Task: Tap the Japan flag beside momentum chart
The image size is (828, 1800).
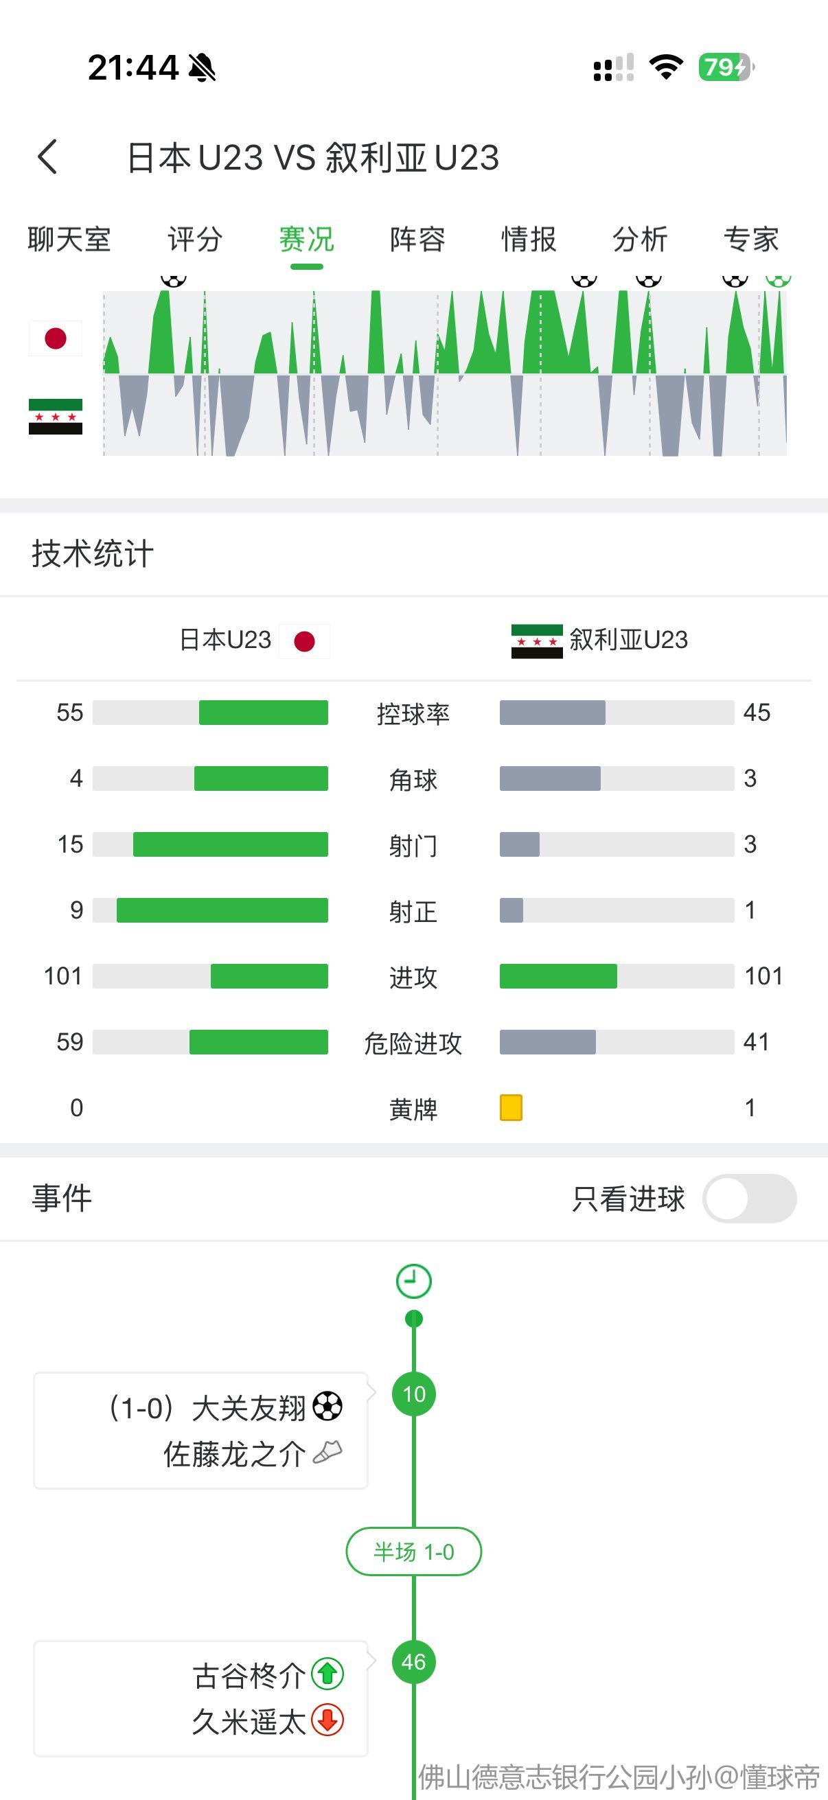Action: click(x=55, y=338)
